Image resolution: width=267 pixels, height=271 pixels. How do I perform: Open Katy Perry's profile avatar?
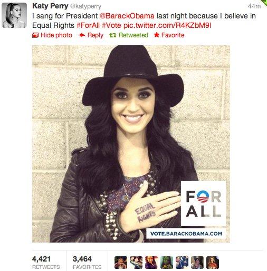[x=14, y=15]
